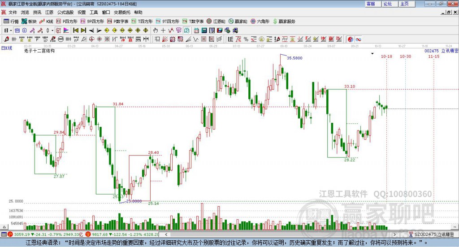459x247 pixels.
Task: Click the 论坛 forum button
Action: [390, 4]
